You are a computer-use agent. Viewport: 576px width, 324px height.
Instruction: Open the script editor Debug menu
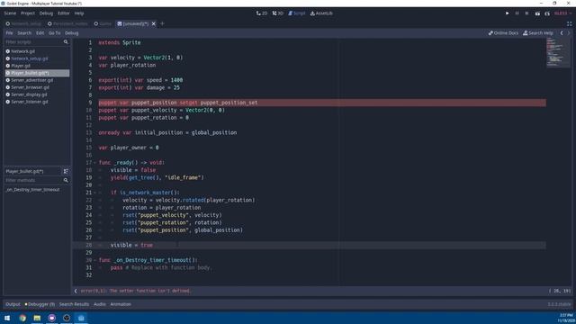72,33
